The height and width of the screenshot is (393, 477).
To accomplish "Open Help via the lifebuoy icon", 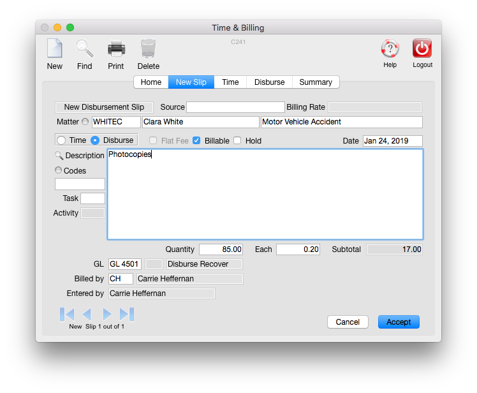I will coord(390,49).
